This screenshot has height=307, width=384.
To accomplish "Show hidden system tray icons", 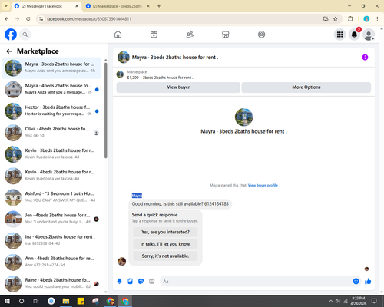I will click(x=330, y=301).
